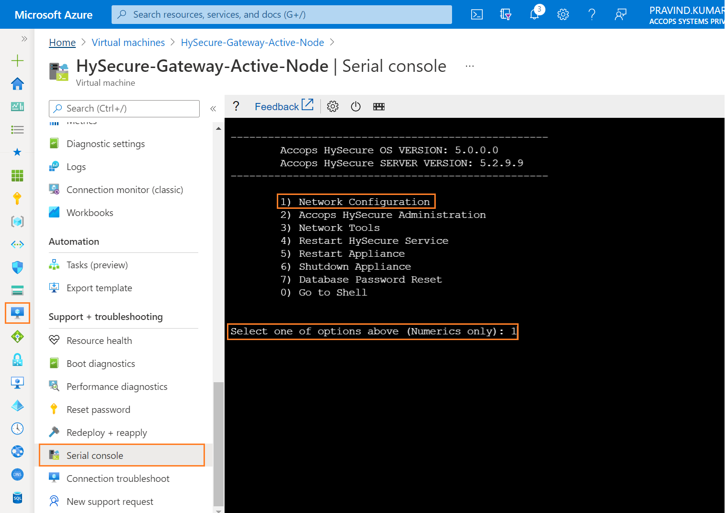Follow the Home breadcrumb link
The height and width of the screenshot is (513, 725).
pyautogui.click(x=62, y=43)
